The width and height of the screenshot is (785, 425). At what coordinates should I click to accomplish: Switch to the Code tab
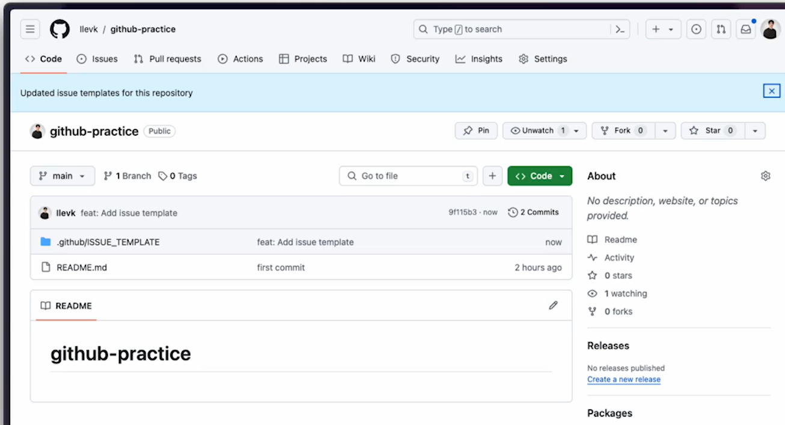(x=44, y=59)
